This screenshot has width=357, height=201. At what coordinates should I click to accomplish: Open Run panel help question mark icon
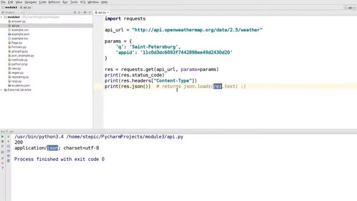pyautogui.click(x=2, y=168)
